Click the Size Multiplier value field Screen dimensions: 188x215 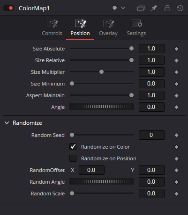[x=151, y=72]
